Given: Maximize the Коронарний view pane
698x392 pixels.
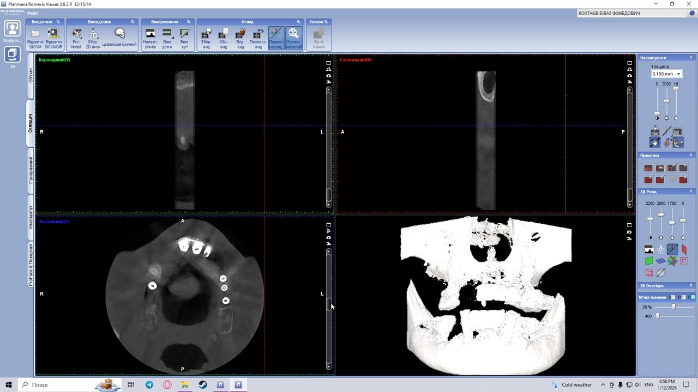Looking at the screenshot, I should pos(328,63).
